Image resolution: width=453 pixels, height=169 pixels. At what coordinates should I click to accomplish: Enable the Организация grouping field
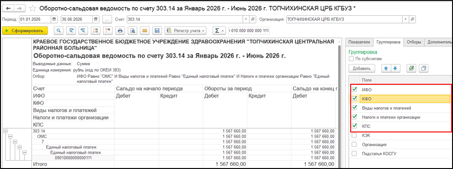tap(354, 144)
